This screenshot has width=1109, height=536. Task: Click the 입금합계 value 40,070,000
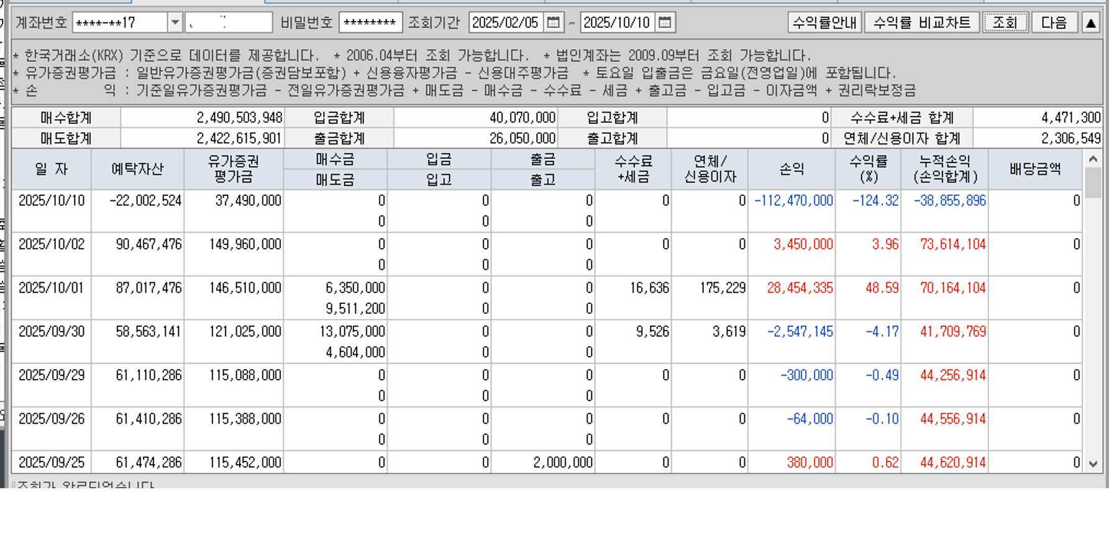523,118
